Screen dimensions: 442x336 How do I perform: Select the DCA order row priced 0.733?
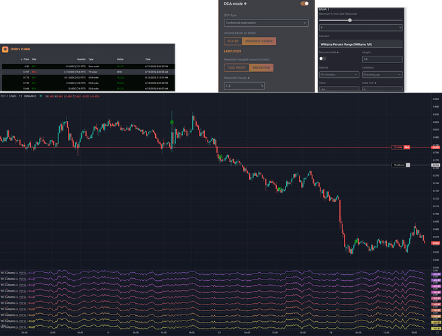[x=88, y=83]
